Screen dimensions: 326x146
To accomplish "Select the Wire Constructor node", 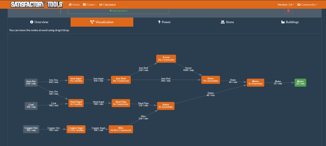I will (x=121, y=129).
